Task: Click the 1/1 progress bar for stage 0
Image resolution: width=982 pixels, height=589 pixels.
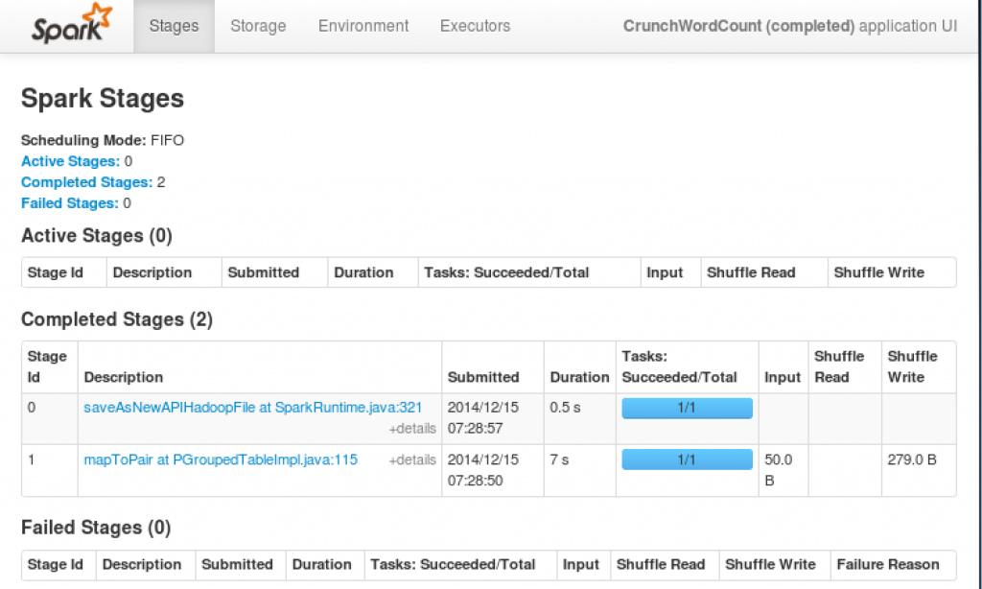Action: pos(687,408)
